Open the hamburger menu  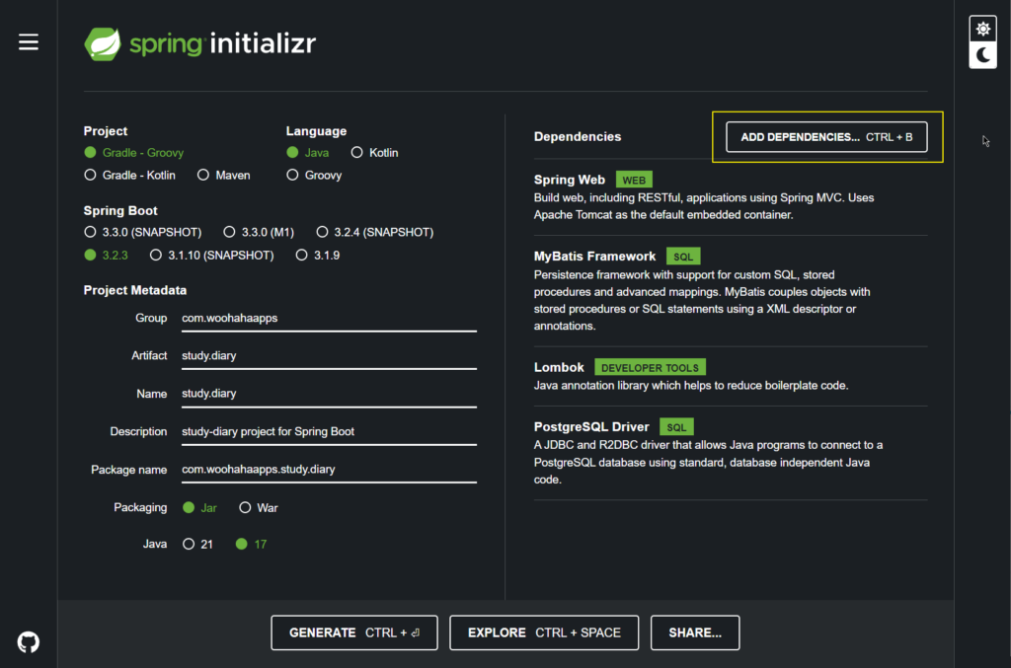[29, 41]
